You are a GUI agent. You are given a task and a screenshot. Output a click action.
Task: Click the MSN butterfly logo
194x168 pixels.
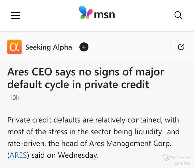[x=86, y=13]
